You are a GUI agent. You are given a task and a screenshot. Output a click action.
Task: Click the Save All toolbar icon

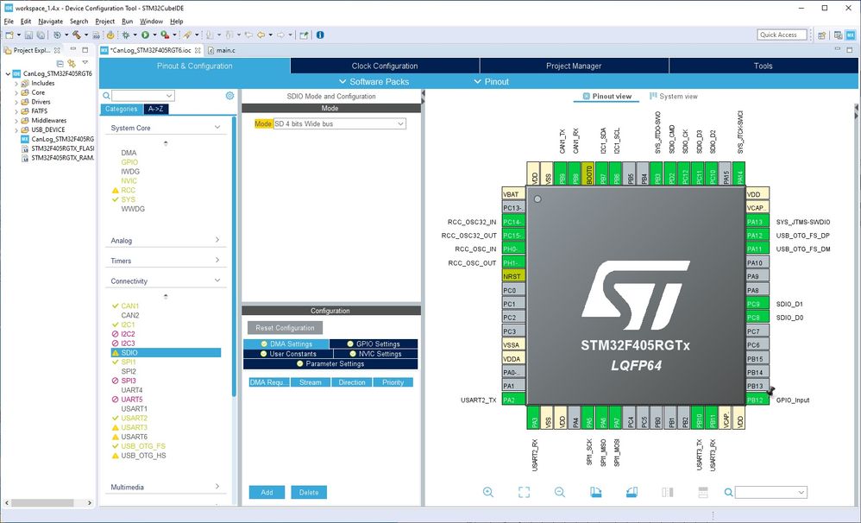(40, 35)
